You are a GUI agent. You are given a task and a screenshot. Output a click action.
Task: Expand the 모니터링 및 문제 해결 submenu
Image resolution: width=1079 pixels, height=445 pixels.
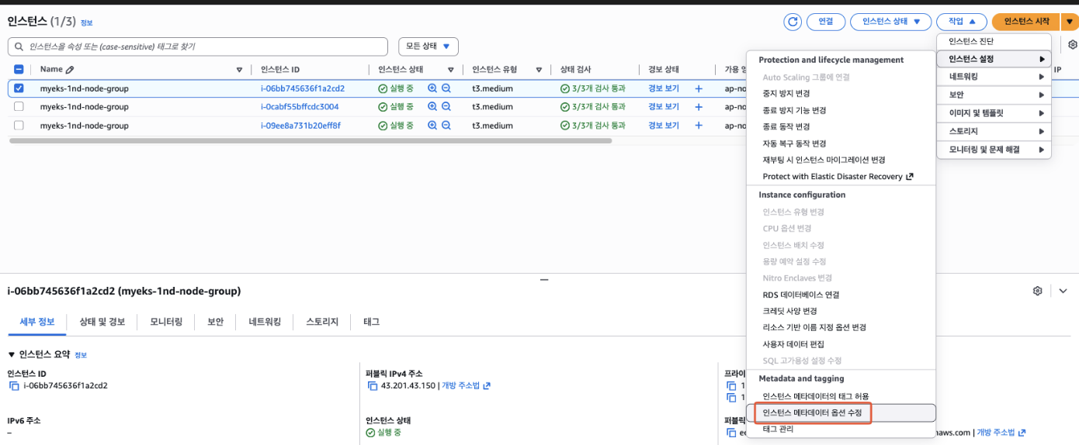pyautogui.click(x=994, y=150)
